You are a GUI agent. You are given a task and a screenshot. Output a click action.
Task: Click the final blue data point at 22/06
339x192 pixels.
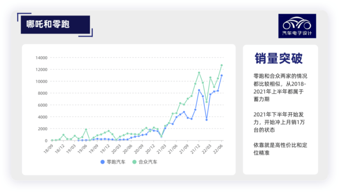pyautogui.click(x=222, y=75)
